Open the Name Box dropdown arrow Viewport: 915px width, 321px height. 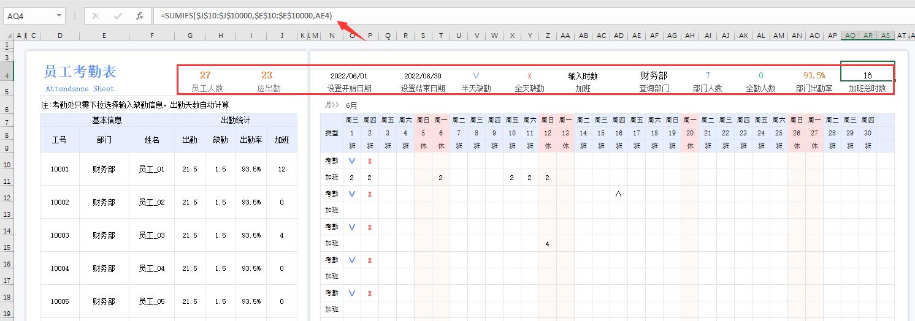(59, 16)
